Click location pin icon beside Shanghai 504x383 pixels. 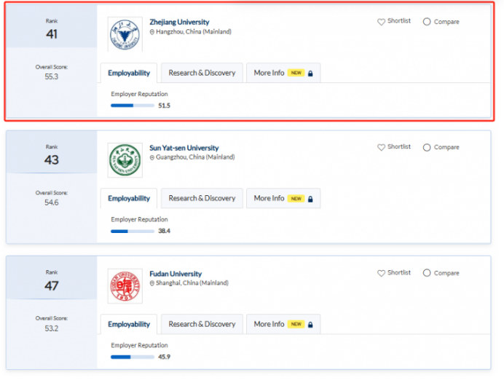[x=152, y=283]
